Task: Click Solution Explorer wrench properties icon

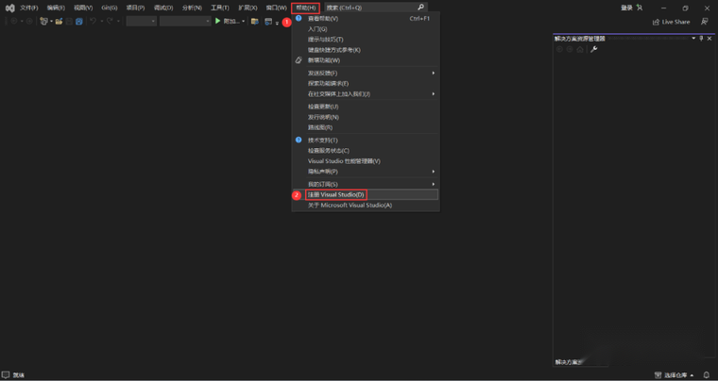Action: tap(594, 49)
